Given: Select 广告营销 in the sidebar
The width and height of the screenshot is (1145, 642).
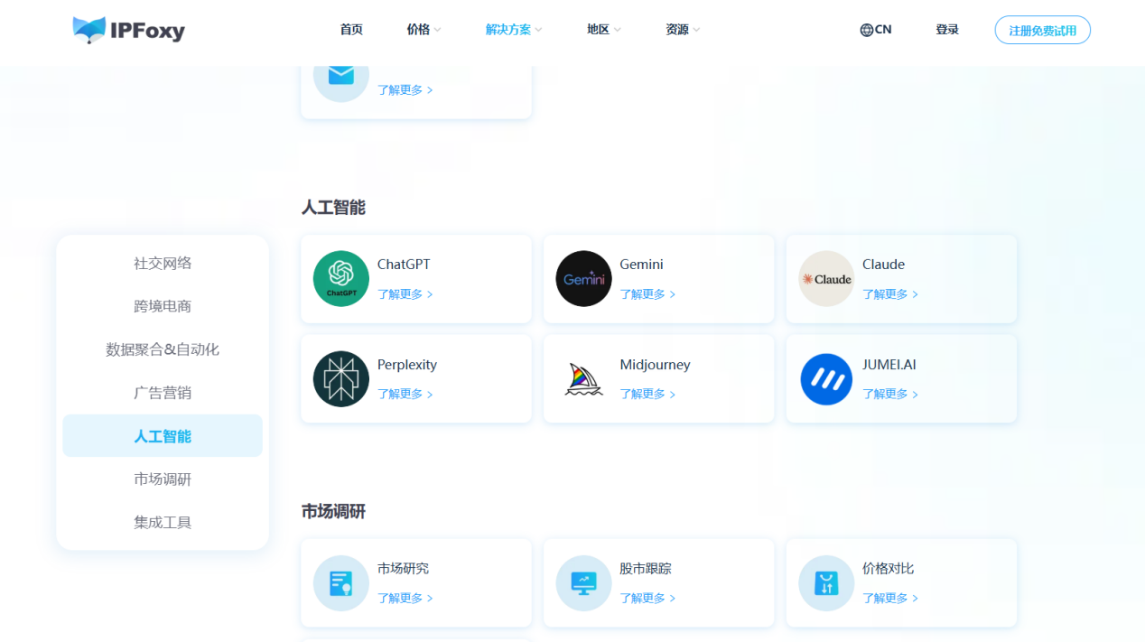Looking at the screenshot, I should (163, 393).
